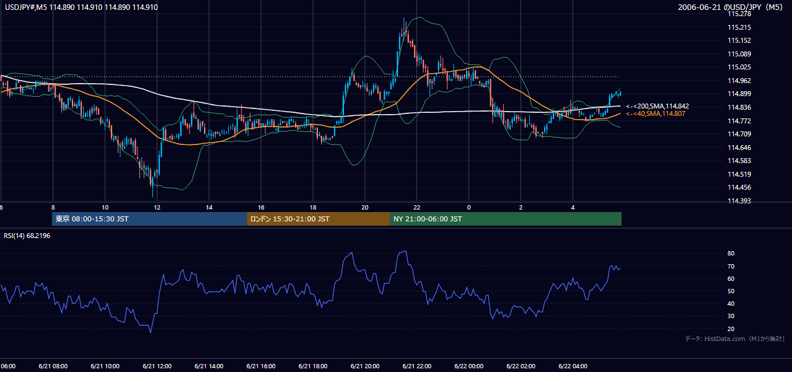Click price axis label 114.393
The image size is (792, 372).
coord(739,201)
